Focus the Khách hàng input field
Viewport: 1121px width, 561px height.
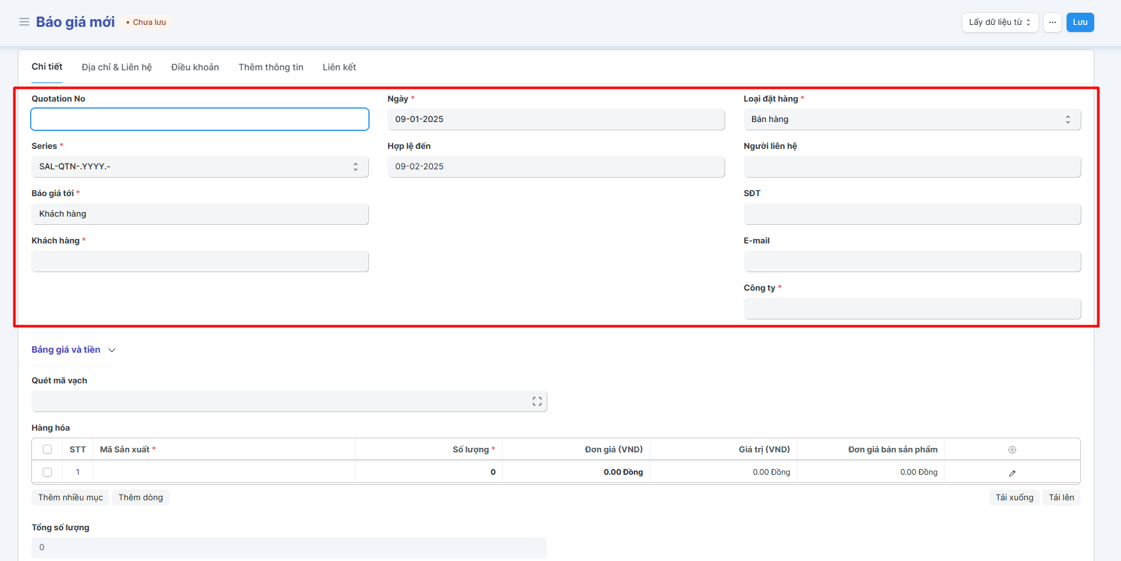200,261
